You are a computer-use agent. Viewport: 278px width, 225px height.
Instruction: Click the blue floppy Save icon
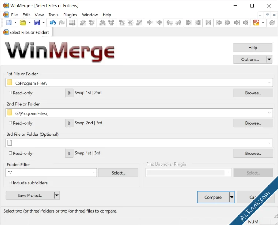37,23
